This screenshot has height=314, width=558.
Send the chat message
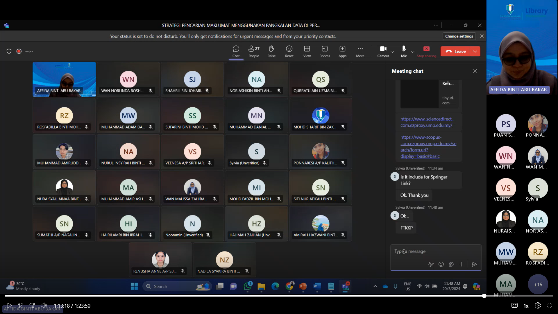click(474, 264)
